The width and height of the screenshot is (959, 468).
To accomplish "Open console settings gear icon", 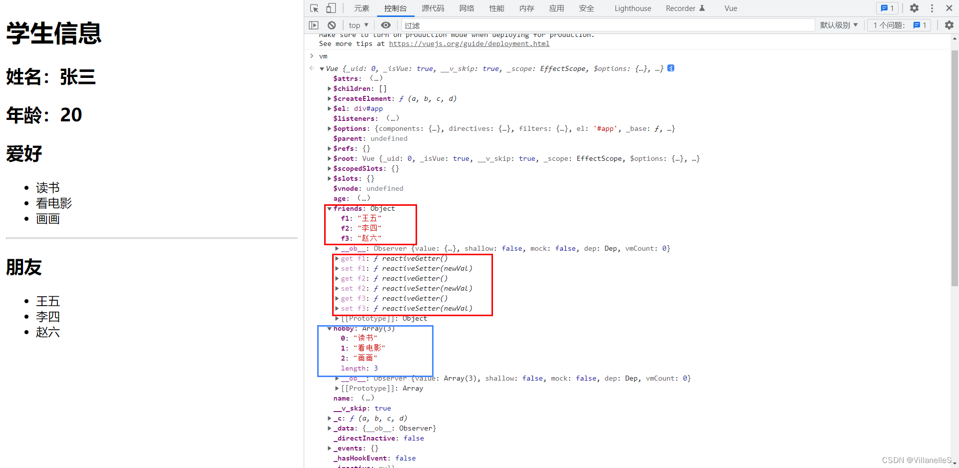I will tap(949, 25).
